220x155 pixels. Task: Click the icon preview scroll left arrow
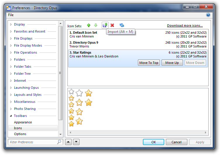click(x=70, y=132)
